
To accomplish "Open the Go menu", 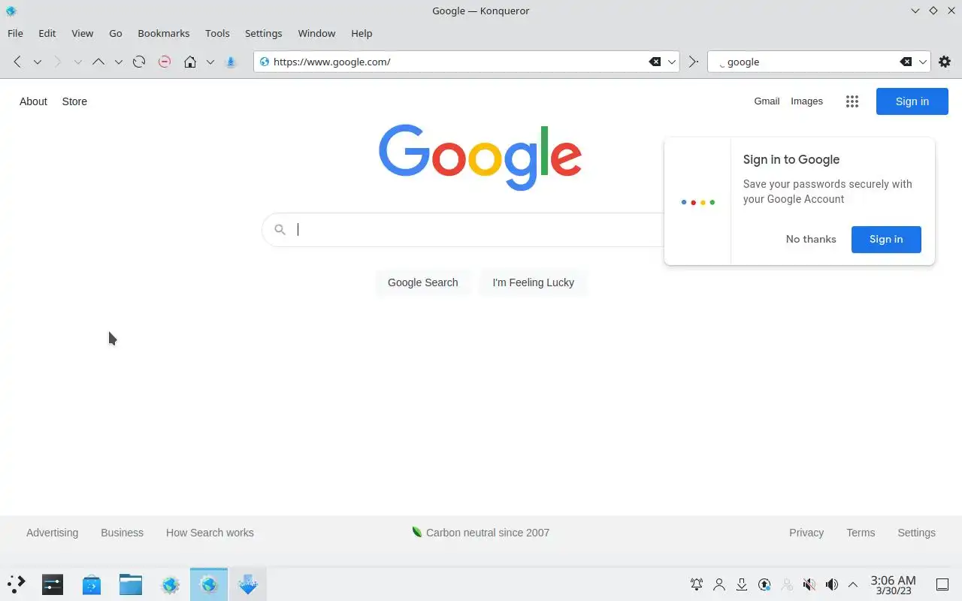I will 116,33.
